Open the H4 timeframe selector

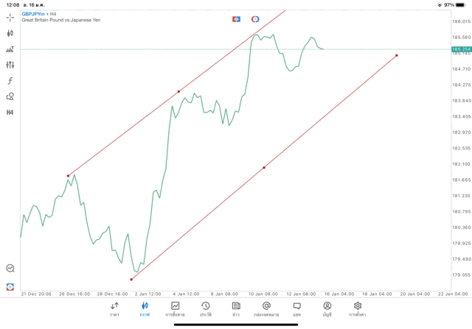click(10, 113)
